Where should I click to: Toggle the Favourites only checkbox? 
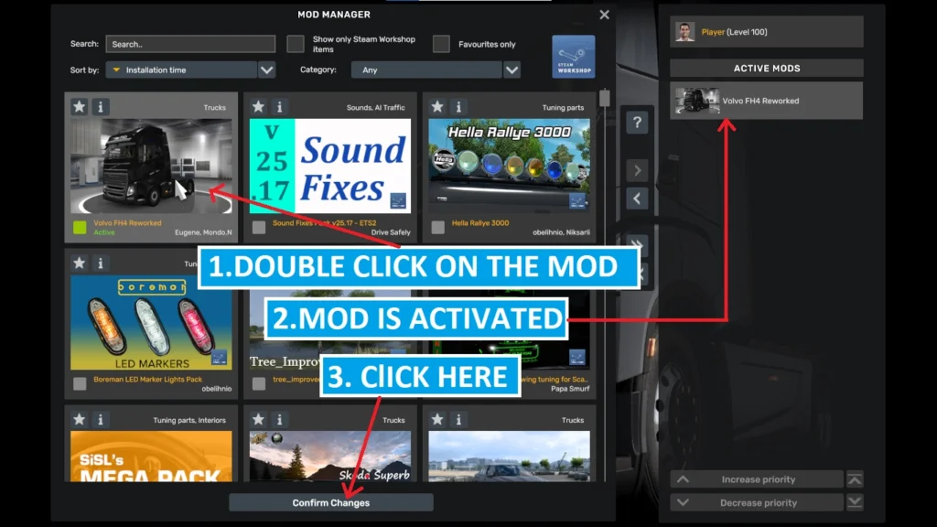point(441,44)
